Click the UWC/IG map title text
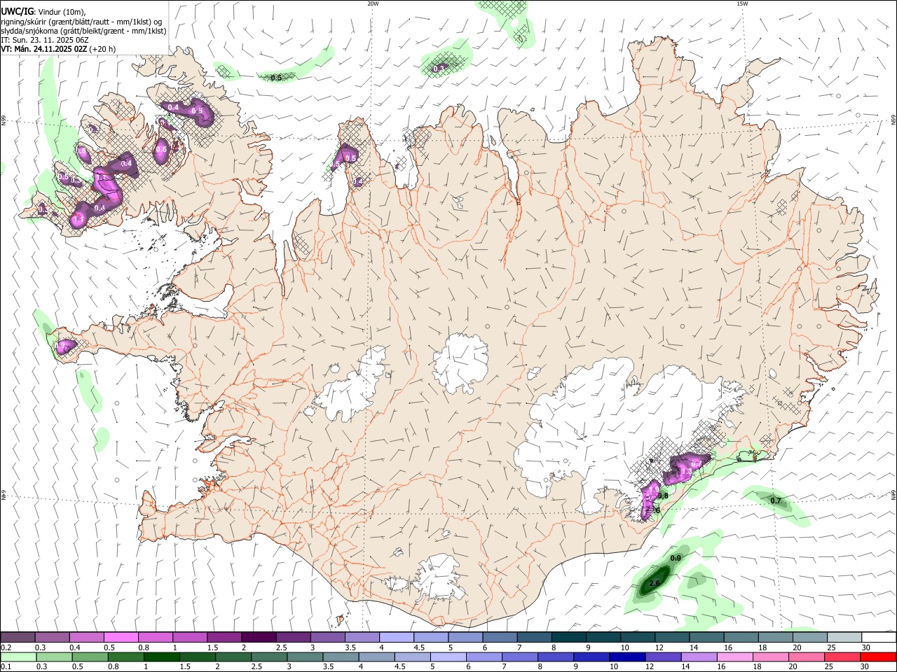Image resolution: width=897 pixels, height=672 pixels. pos(18,10)
